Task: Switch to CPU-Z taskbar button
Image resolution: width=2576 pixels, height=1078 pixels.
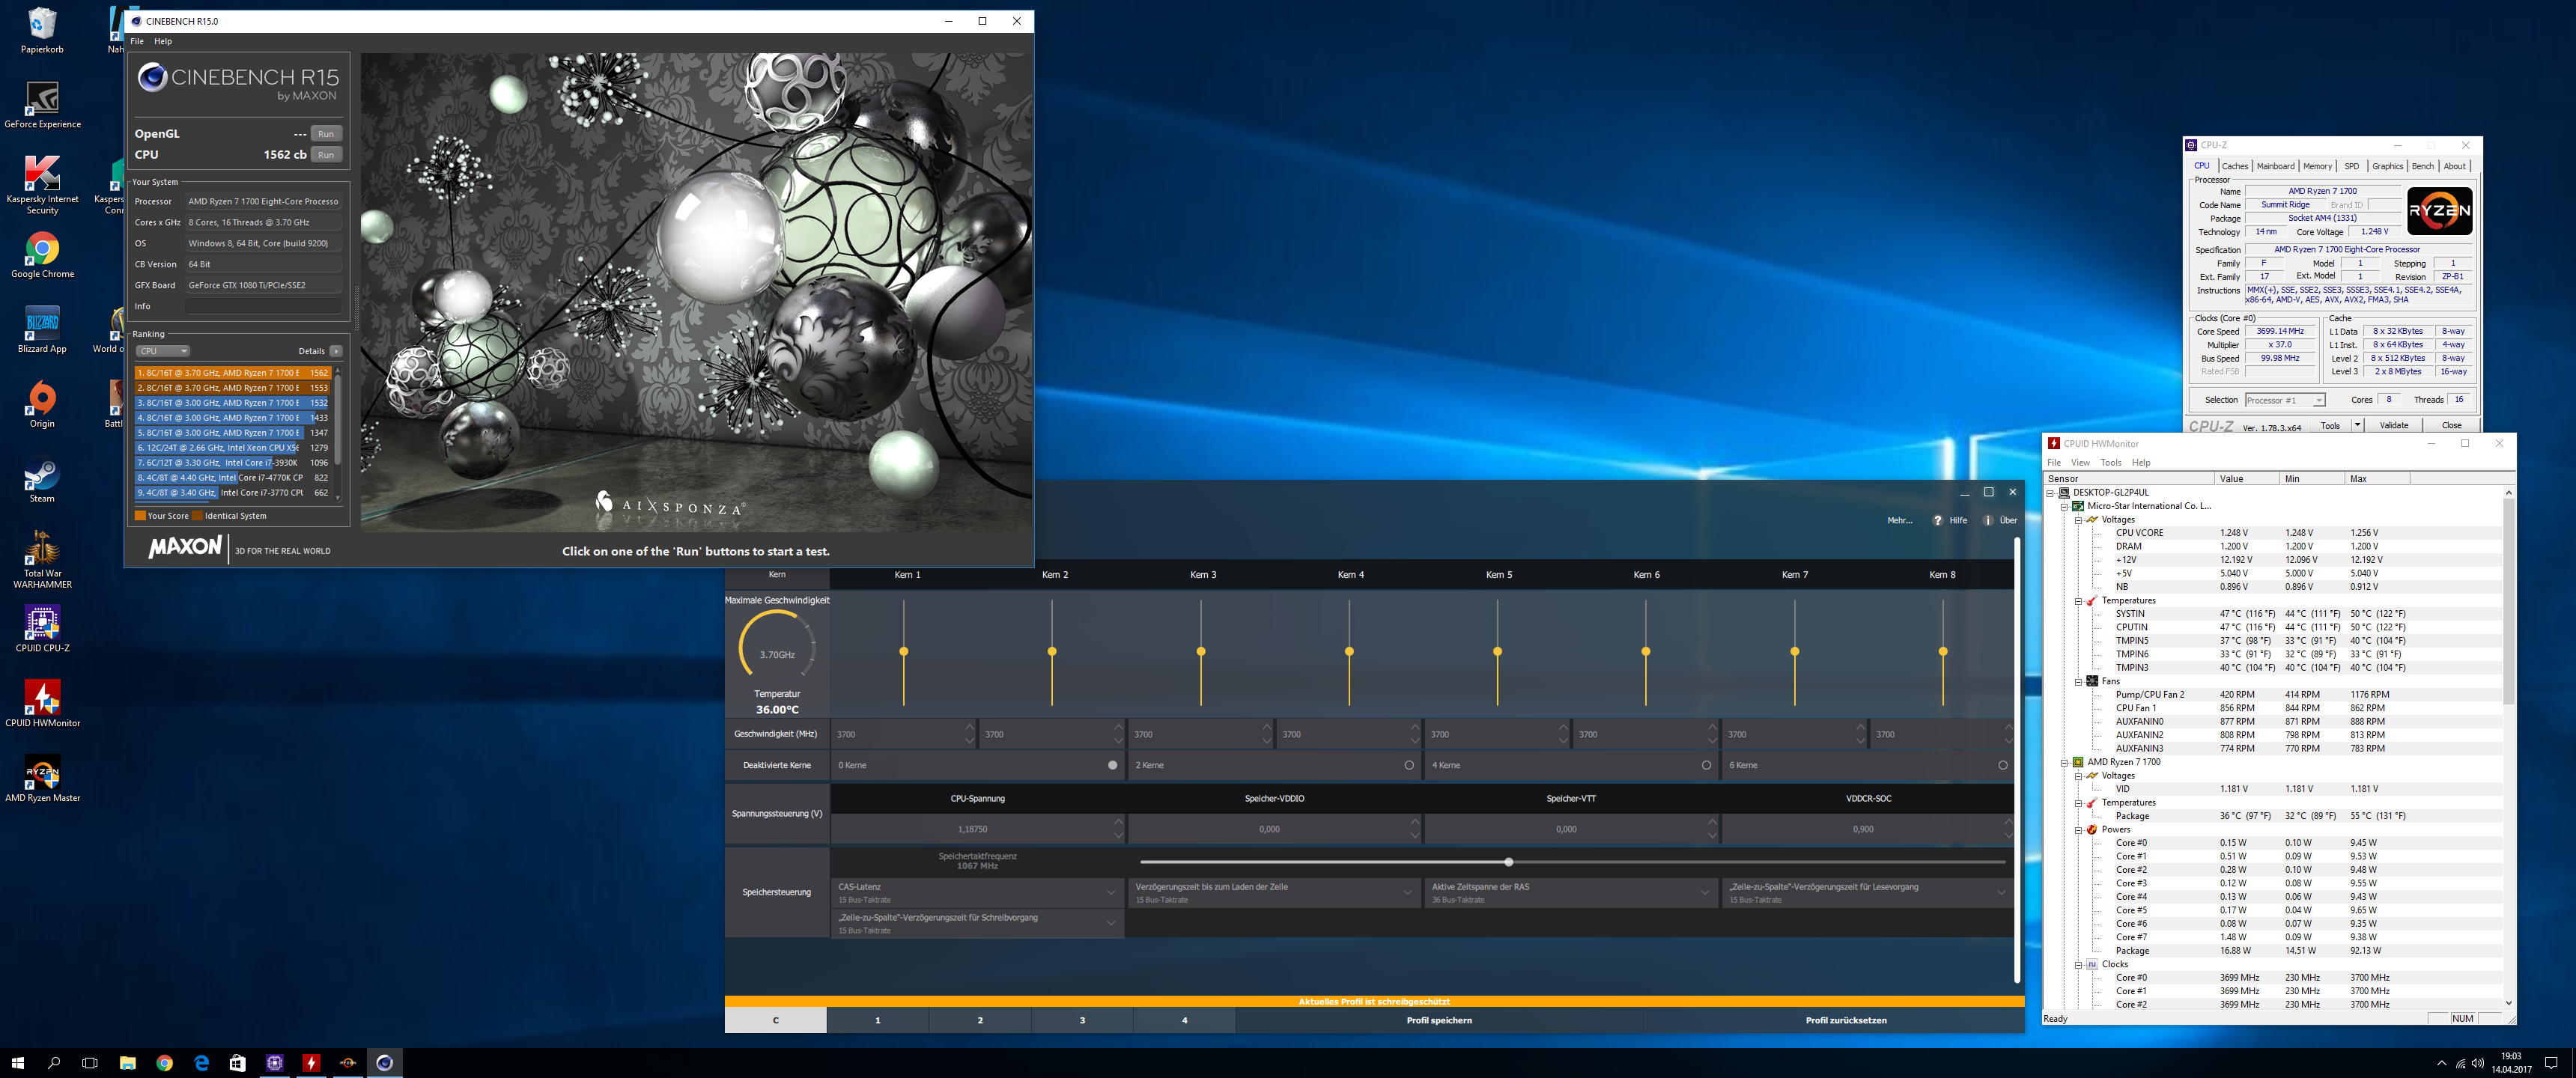Action: click(x=274, y=1062)
